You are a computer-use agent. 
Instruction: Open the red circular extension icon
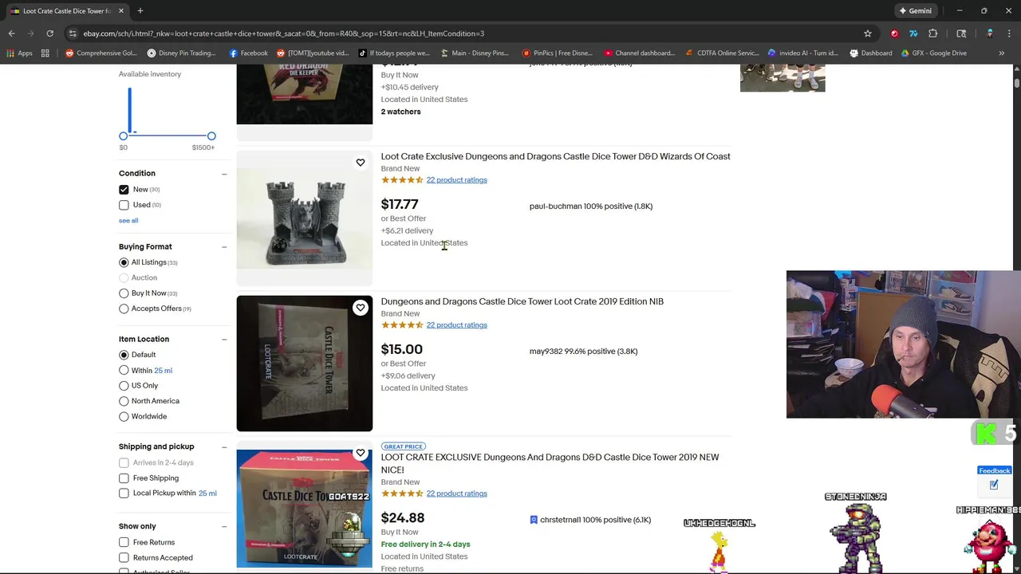(894, 33)
